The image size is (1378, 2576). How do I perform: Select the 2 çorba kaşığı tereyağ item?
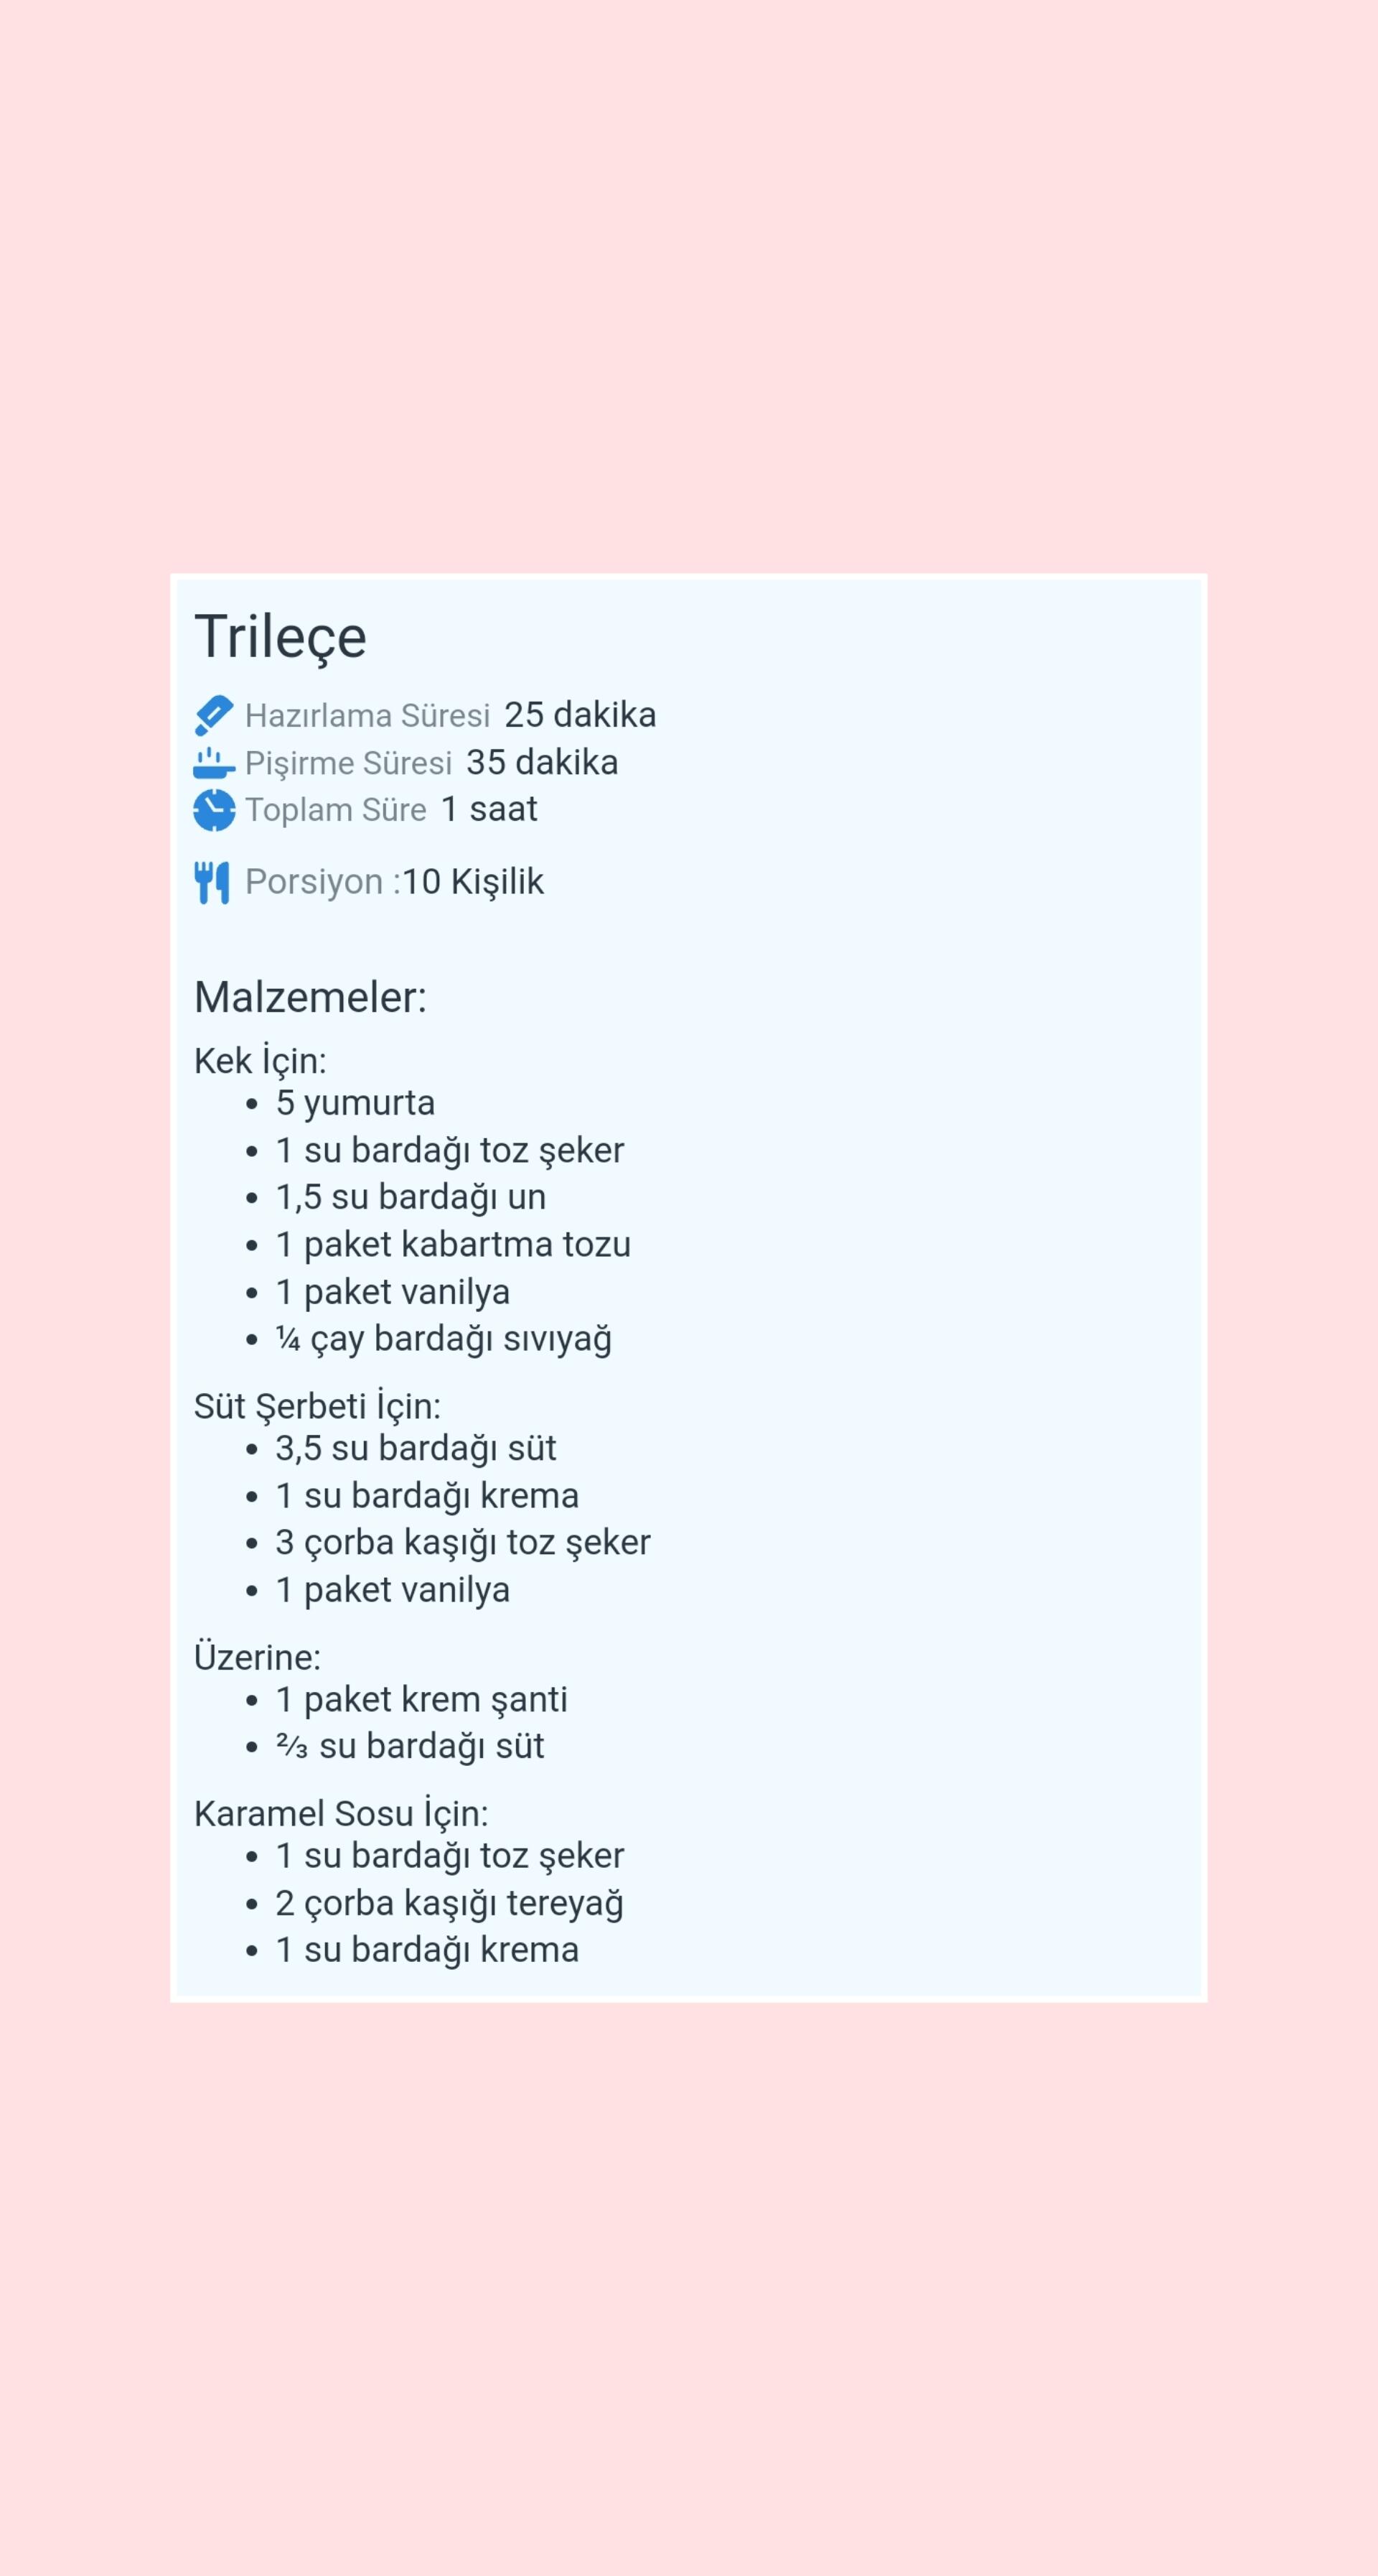(450, 1904)
